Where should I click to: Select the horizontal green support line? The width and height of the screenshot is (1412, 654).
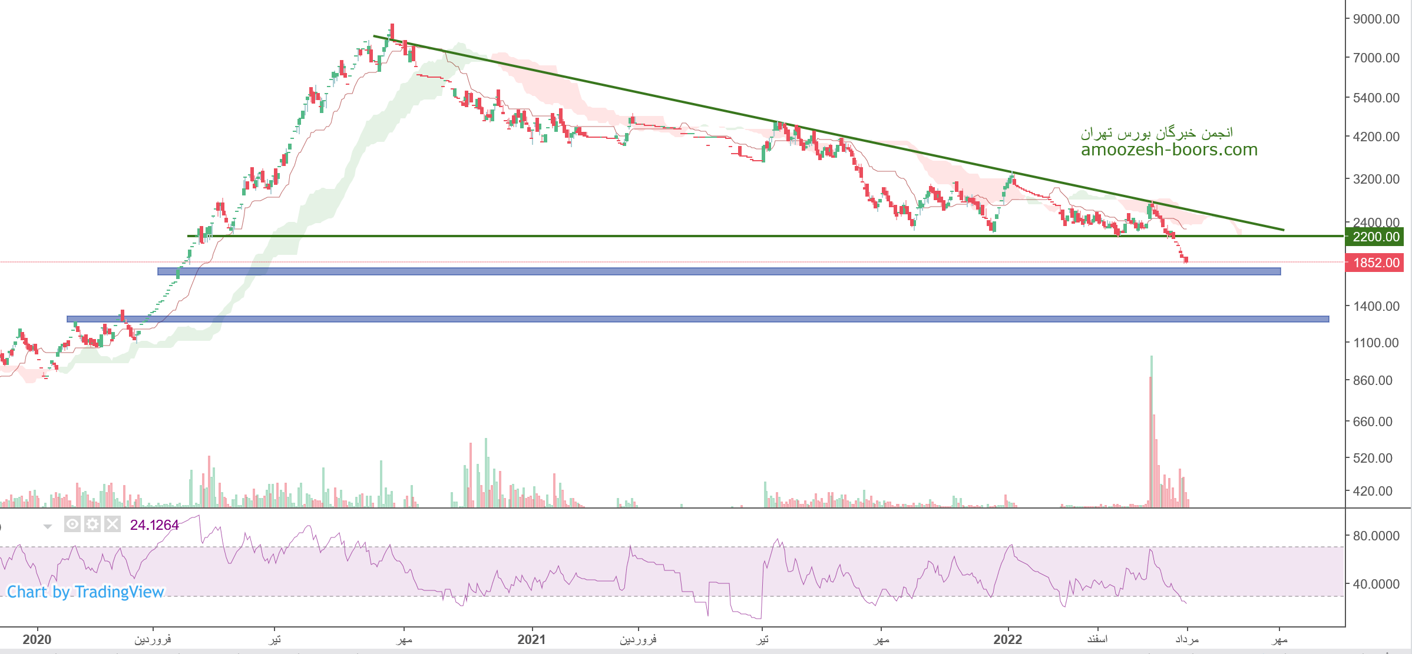coord(589,236)
